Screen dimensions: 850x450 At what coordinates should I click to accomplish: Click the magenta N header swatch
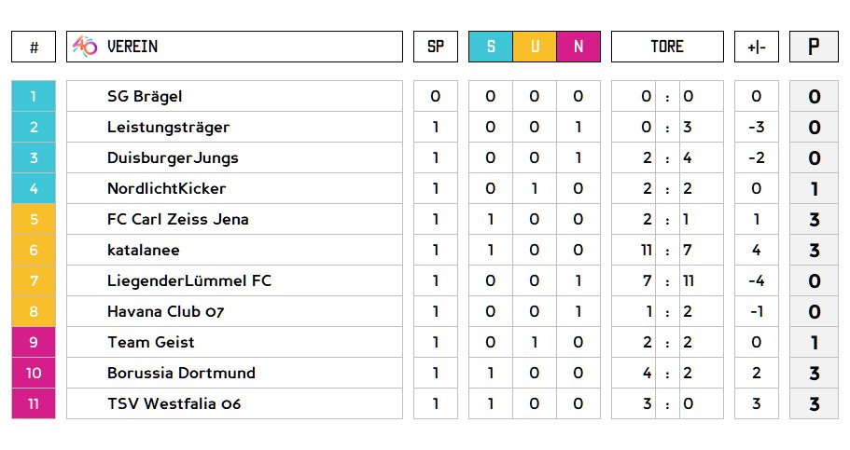[578, 47]
